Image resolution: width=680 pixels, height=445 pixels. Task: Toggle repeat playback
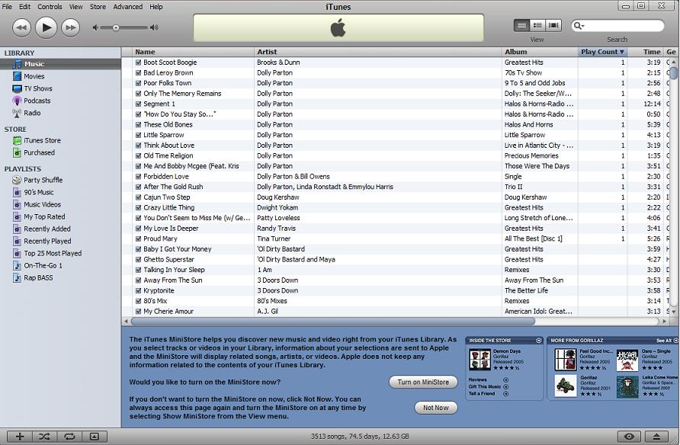click(69, 437)
